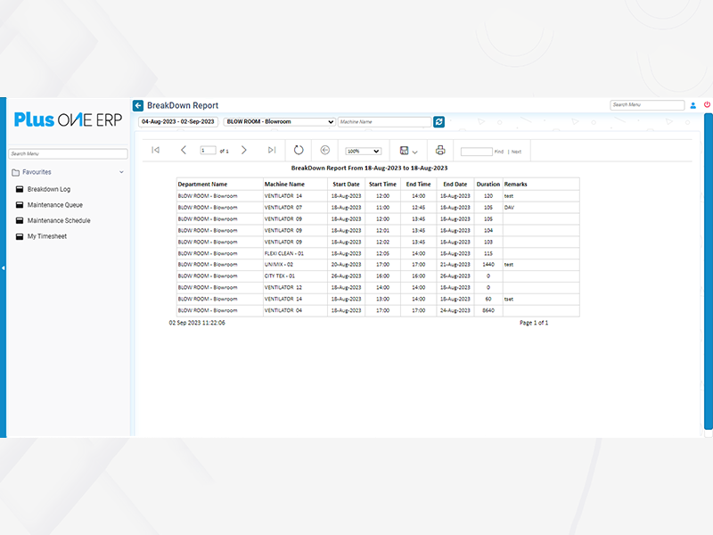Image resolution: width=713 pixels, height=535 pixels.
Task: Open the 100% zoom level dropdown
Action: (364, 152)
